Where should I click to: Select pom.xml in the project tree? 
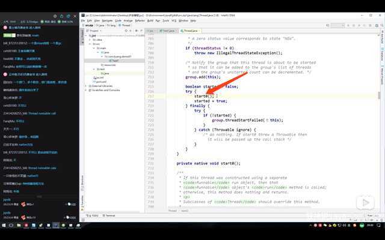pyautogui.click(x=100, y=82)
